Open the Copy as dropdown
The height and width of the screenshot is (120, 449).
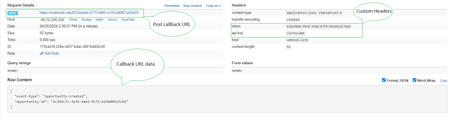213,6
